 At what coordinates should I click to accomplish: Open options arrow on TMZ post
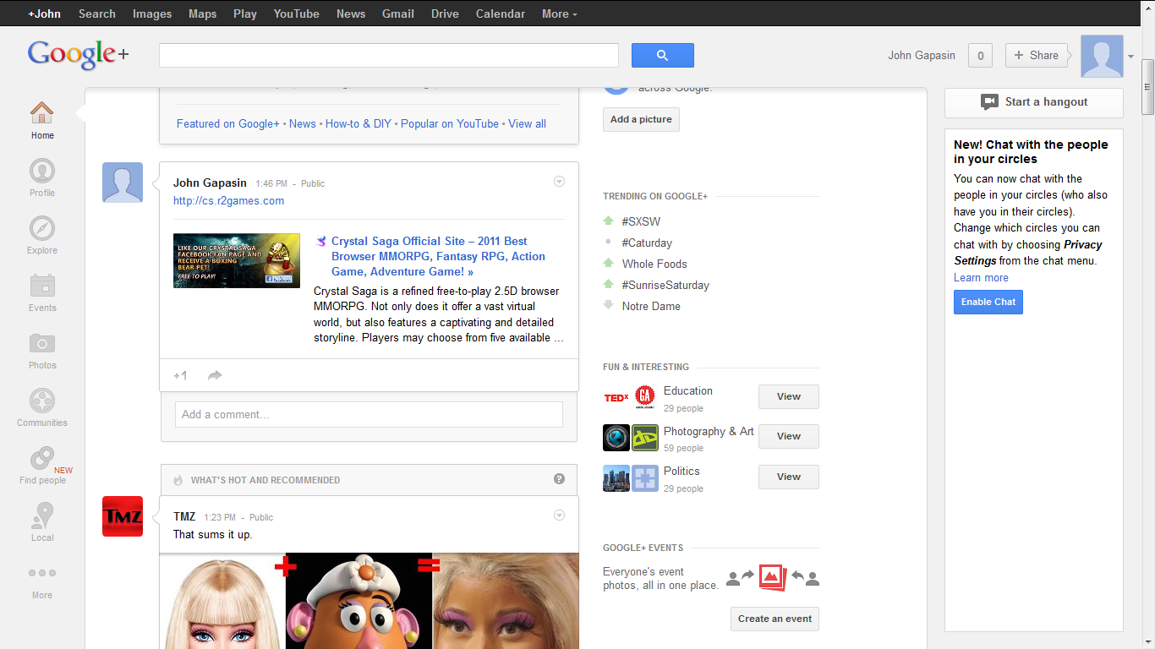[x=558, y=515]
